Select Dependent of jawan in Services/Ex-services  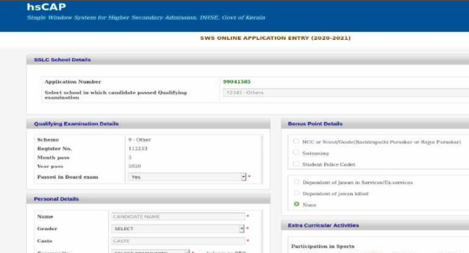click(x=296, y=182)
